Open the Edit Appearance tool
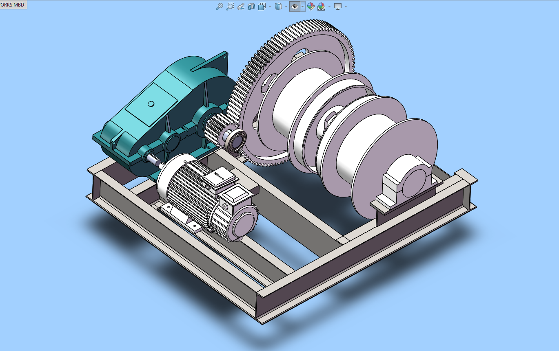This screenshot has width=559, height=351. (x=311, y=7)
